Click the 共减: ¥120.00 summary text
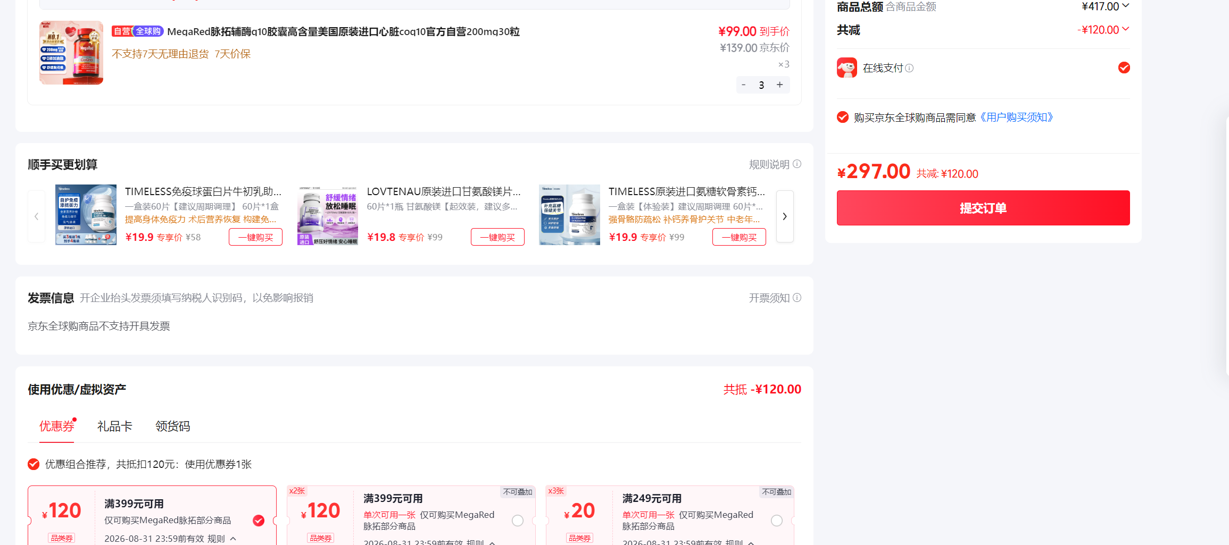The width and height of the screenshot is (1229, 545). point(947,174)
